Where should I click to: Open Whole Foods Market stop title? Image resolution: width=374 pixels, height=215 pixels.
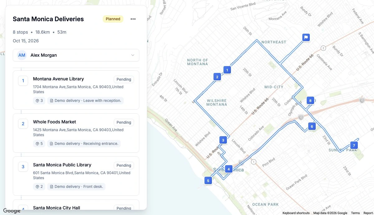tap(55, 122)
